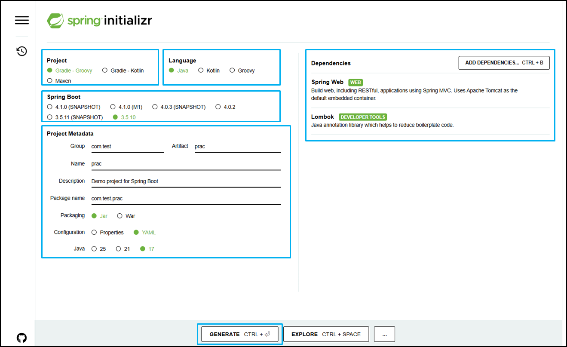Choose Properties configuration format

(x=107, y=233)
